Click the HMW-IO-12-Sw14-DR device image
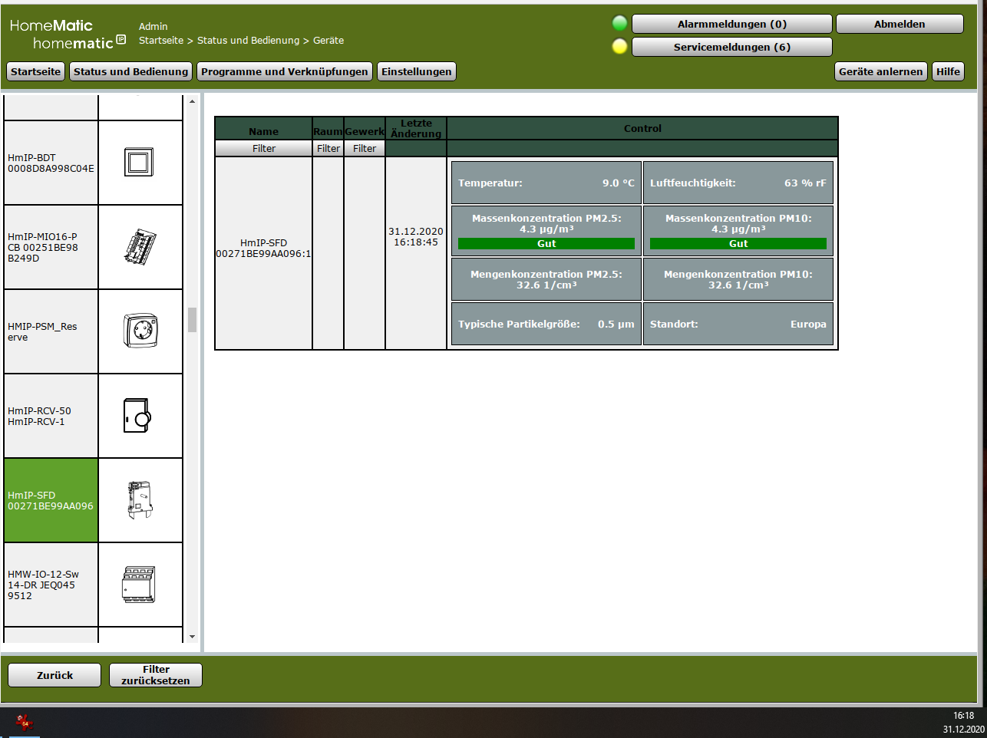 139,585
